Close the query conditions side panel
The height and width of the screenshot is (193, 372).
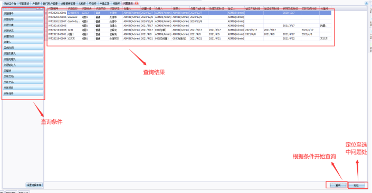pos(41,8)
